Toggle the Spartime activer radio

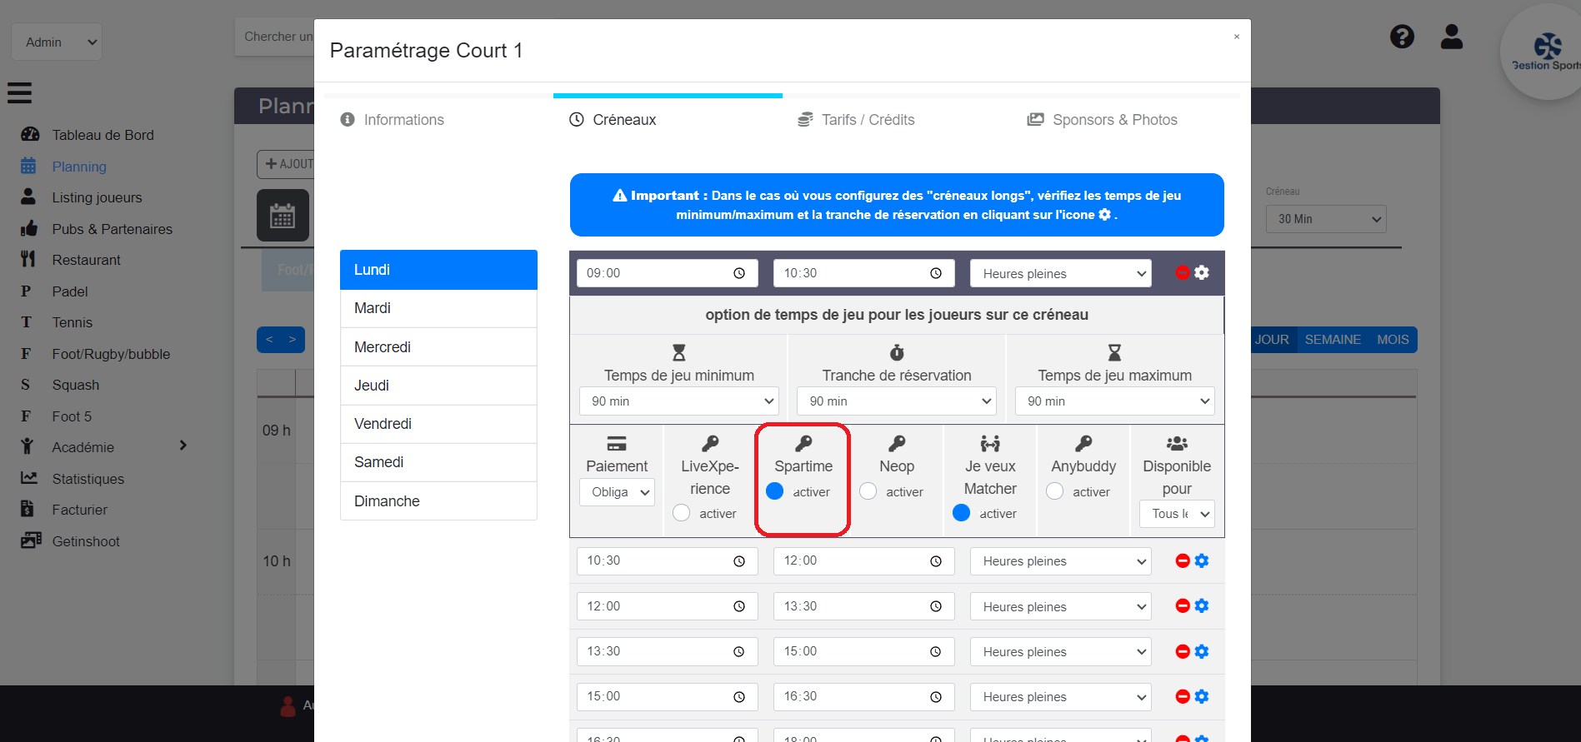click(x=774, y=491)
